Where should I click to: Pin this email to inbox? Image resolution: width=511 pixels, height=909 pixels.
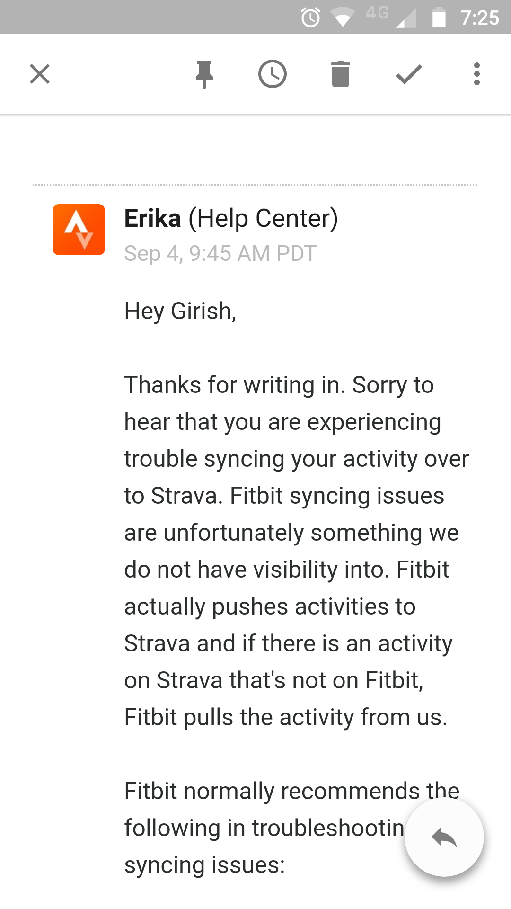pyautogui.click(x=204, y=74)
